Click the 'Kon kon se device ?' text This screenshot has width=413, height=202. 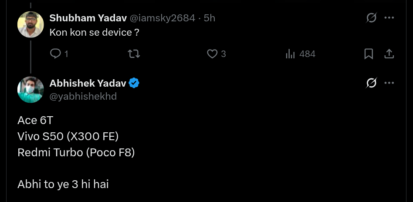(94, 33)
